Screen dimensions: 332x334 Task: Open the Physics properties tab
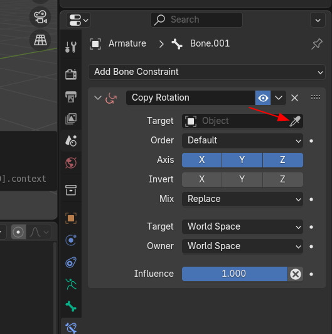71,240
